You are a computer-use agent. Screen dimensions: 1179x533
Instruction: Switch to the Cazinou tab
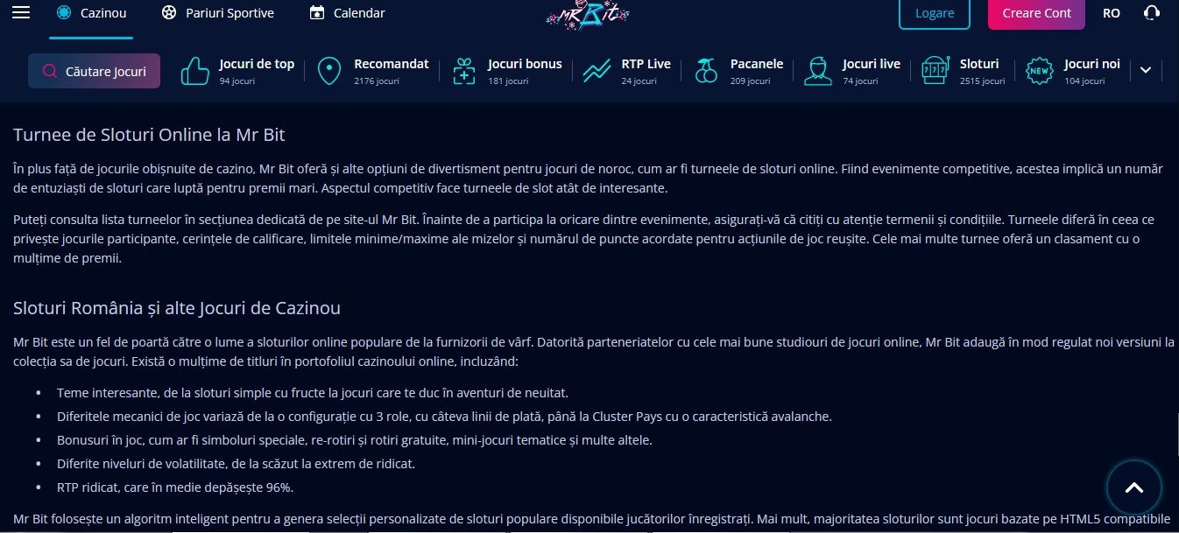tap(91, 14)
